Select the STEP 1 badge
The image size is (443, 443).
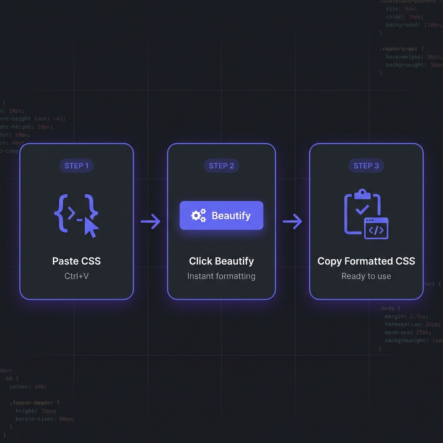[76, 166]
